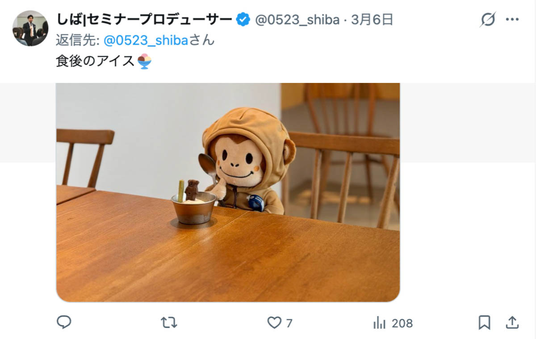The image size is (536, 339).
Task: Open the @0523_shiba handle beside the name
Action: (x=297, y=20)
